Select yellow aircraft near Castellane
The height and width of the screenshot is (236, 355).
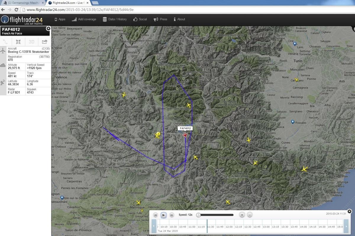[x=228, y=202]
